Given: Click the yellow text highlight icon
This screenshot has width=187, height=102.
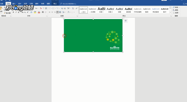Looking at the screenshot, I should pyautogui.click(x=35, y=12).
